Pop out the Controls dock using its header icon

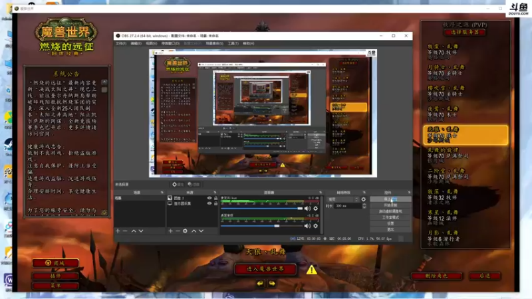409,193
